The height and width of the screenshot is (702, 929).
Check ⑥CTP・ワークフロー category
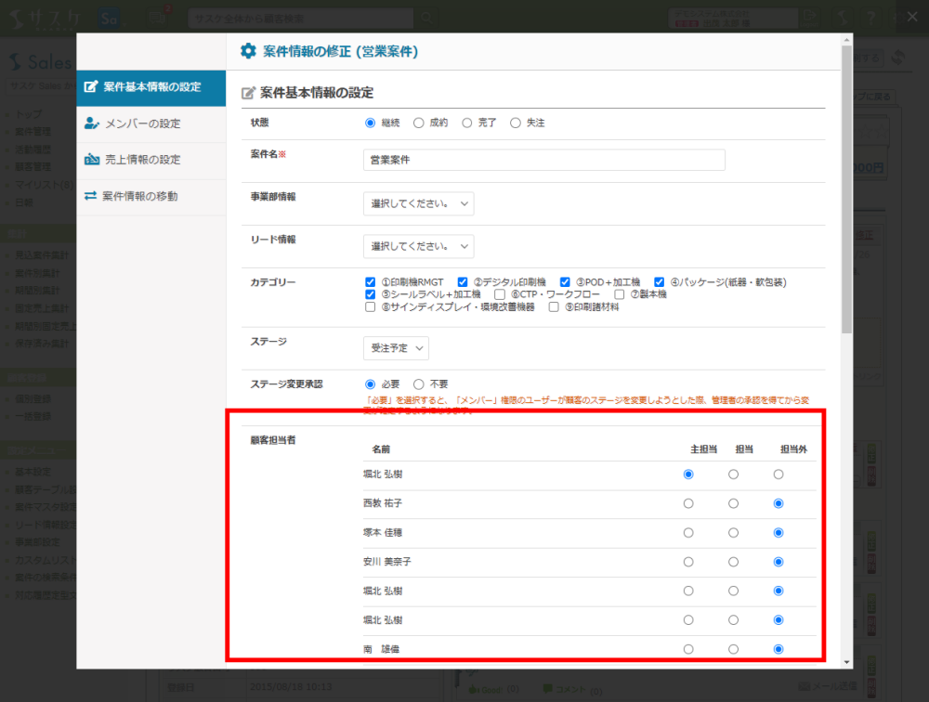tap(500, 294)
